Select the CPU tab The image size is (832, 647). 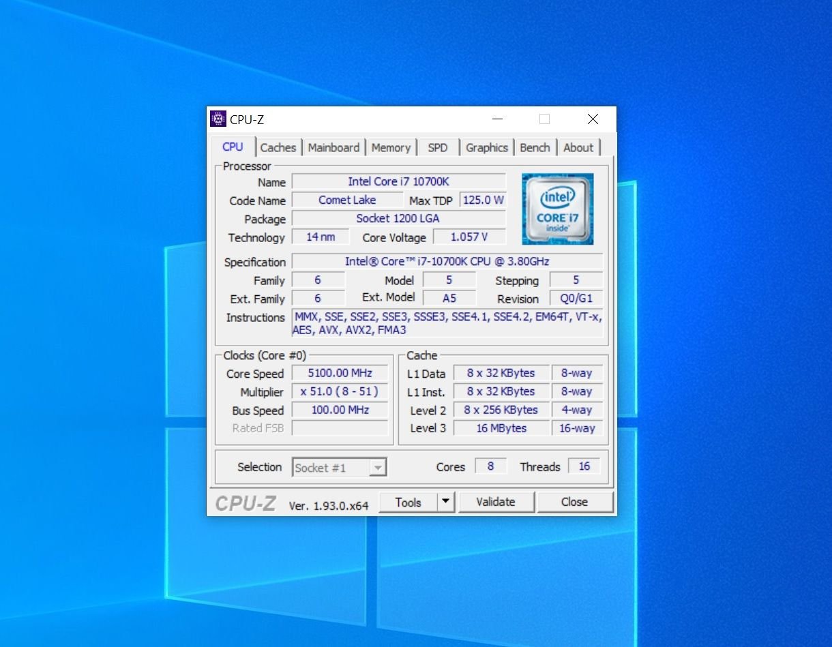pyautogui.click(x=233, y=147)
